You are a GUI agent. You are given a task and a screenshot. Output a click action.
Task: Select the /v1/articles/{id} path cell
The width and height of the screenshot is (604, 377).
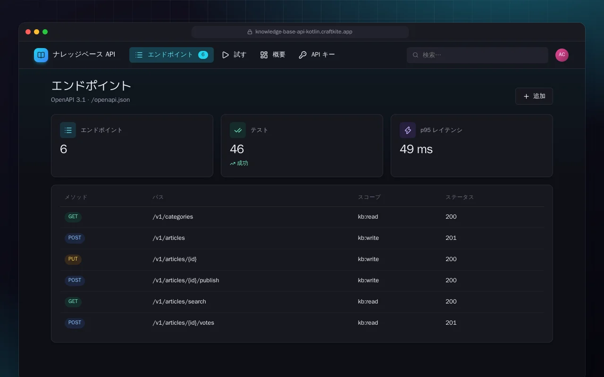(x=175, y=259)
